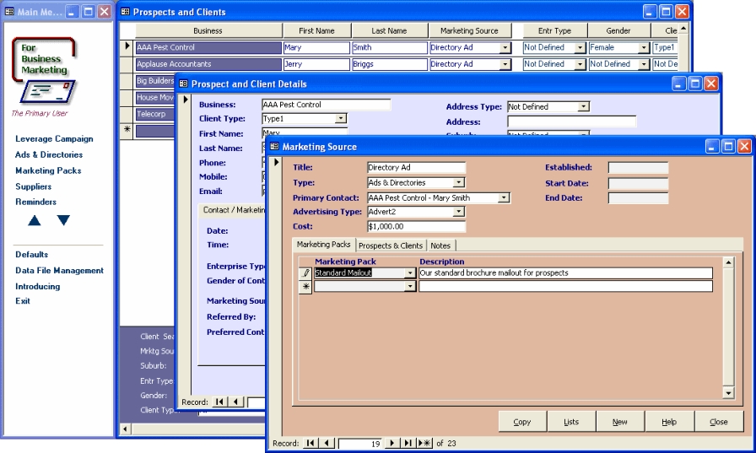This screenshot has width=756, height=453.
Task: Open the Advertising Type dropdown
Action: [x=458, y=212]
